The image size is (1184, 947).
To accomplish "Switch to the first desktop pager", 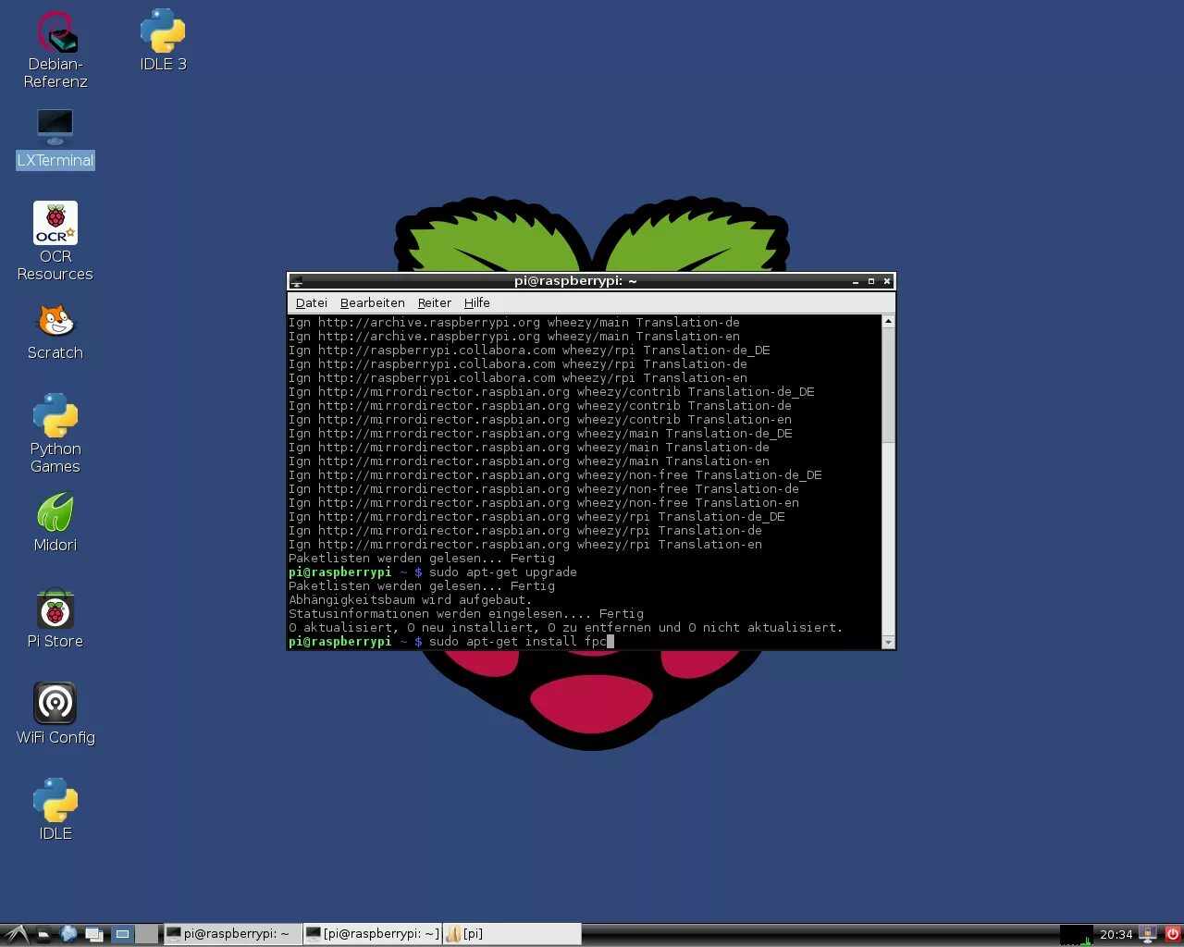I will pyautogui.click(x=122, y=934).
